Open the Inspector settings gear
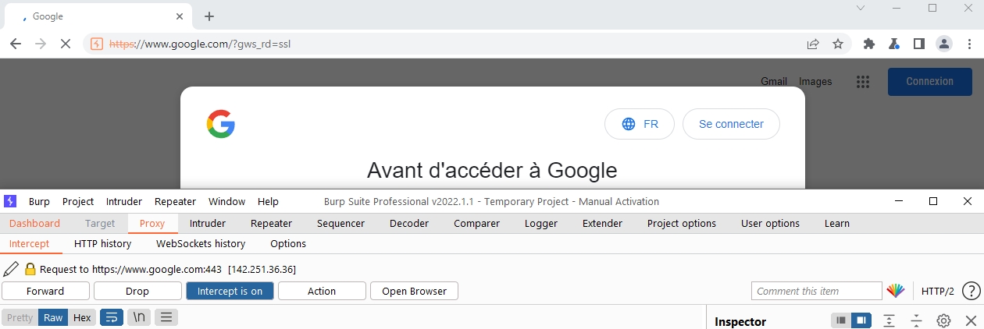This screenshot has width=984, height=329. (x=943, y=320)
